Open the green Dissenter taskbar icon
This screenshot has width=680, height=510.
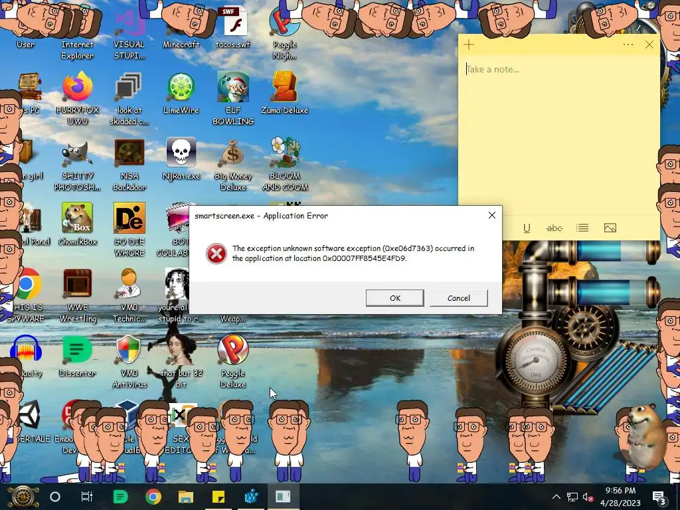click(x=120, y=497)
